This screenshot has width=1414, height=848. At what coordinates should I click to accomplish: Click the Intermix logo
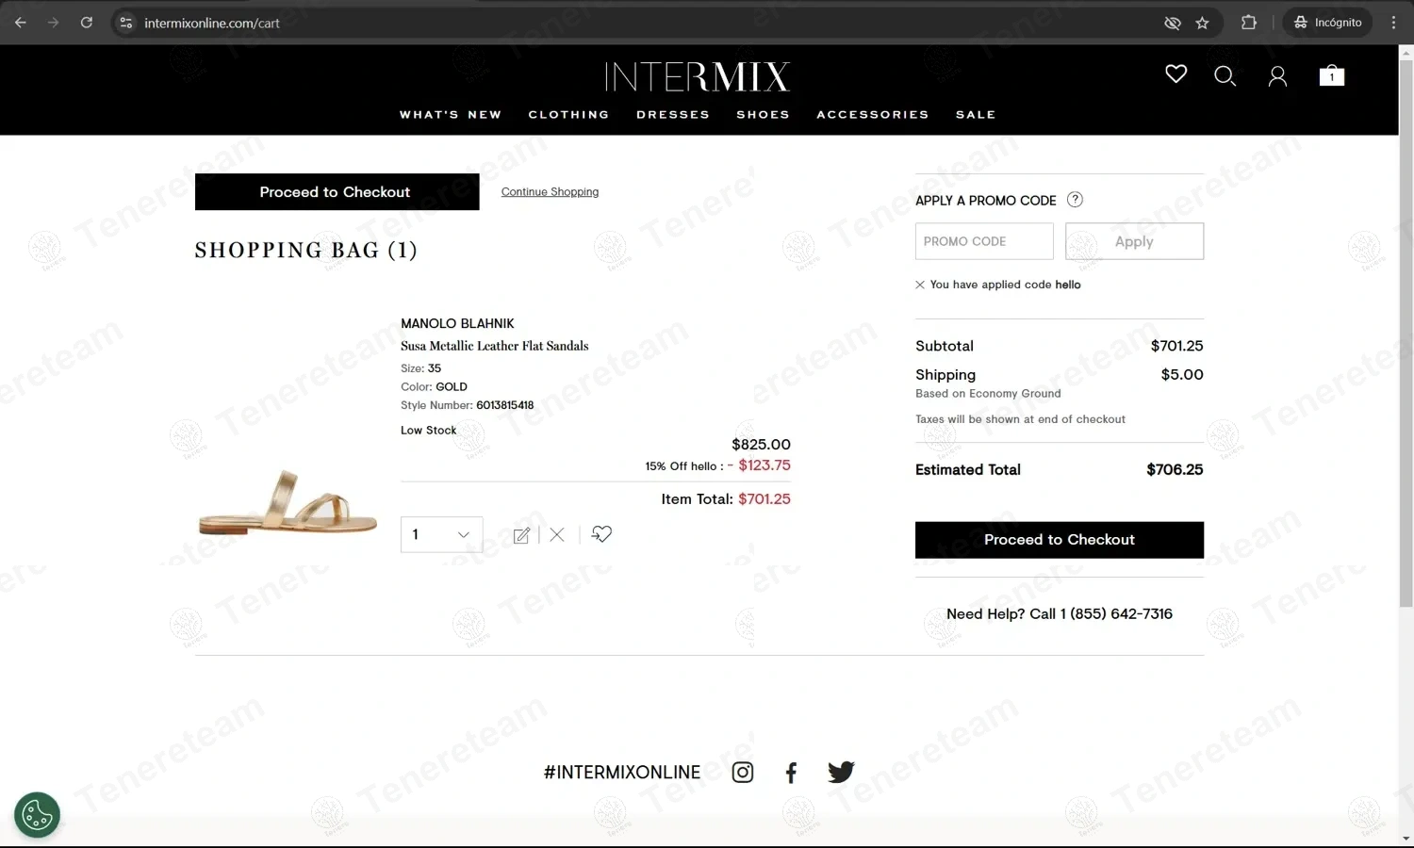(698, 76)
